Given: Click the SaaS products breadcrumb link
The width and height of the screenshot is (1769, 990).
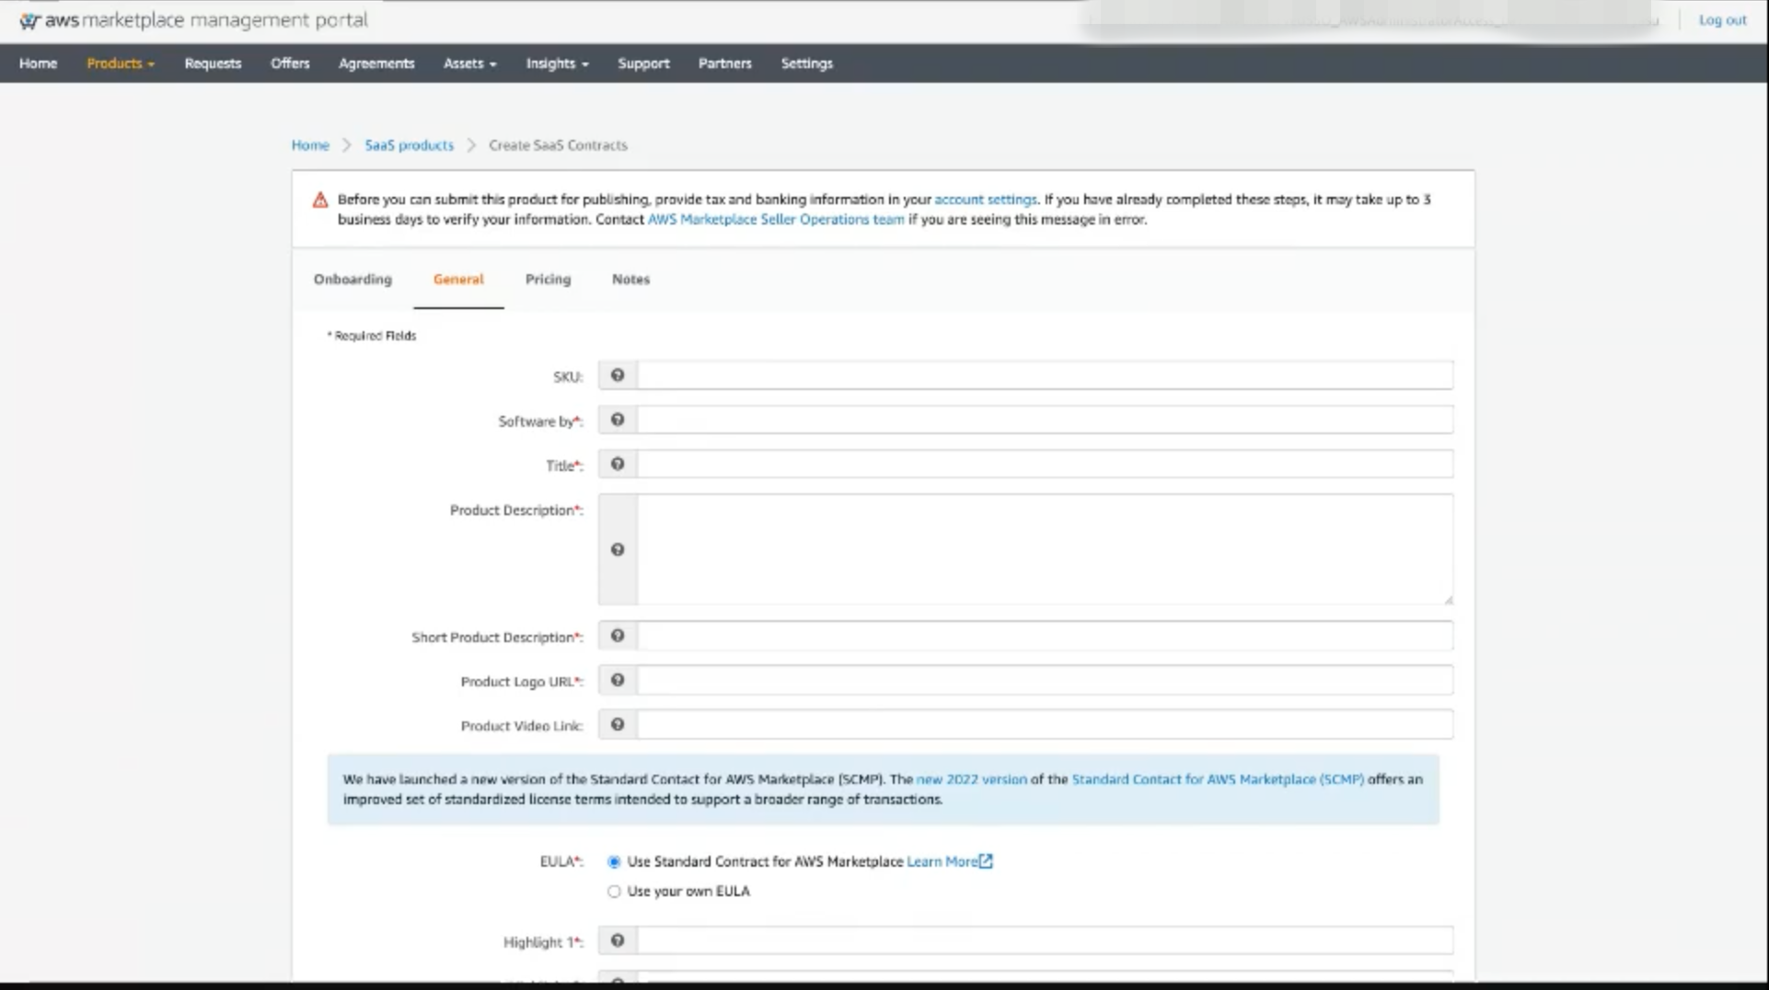Looking at the screenshot, I should 409,145.
